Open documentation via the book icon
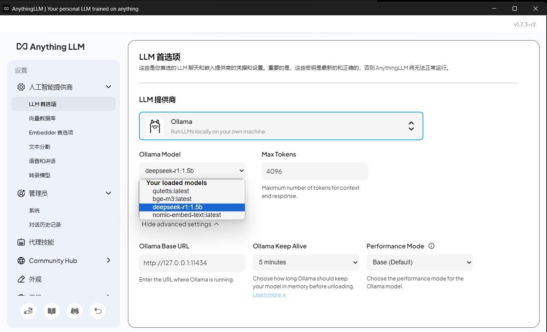 pyautogui.click(x=52, y=311)
